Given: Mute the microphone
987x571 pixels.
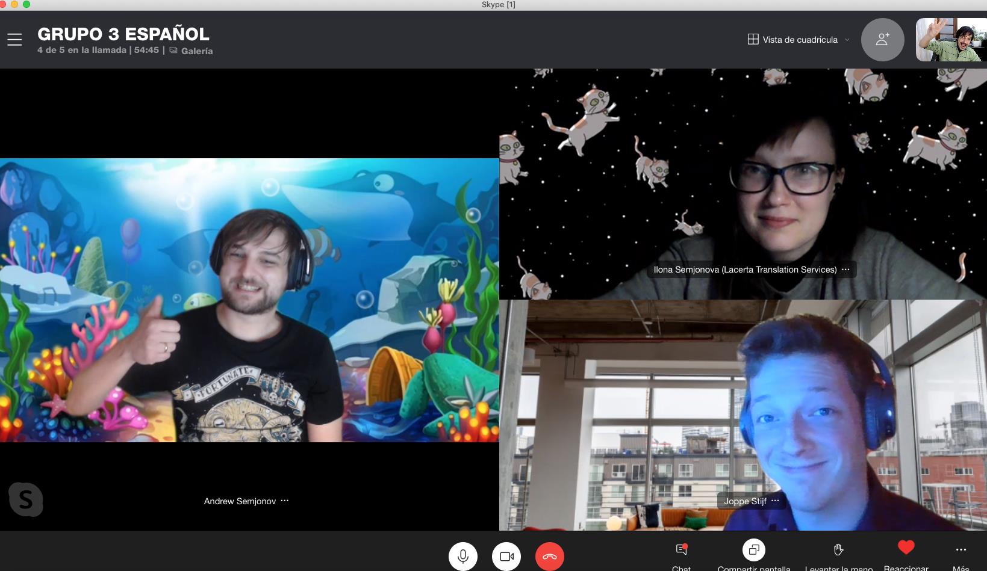Looking at the screenshot, I should [x=462, y=556].
